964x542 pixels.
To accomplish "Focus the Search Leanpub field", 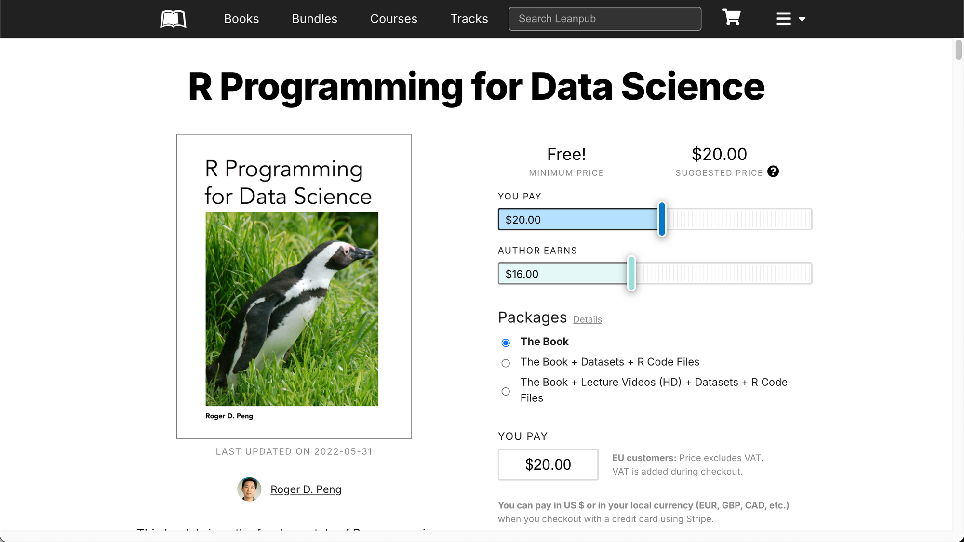I will pyautogui.click(x=605, y=19).
